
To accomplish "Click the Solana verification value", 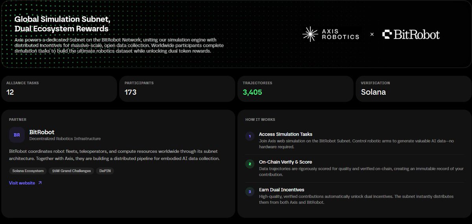I will 373,92.
